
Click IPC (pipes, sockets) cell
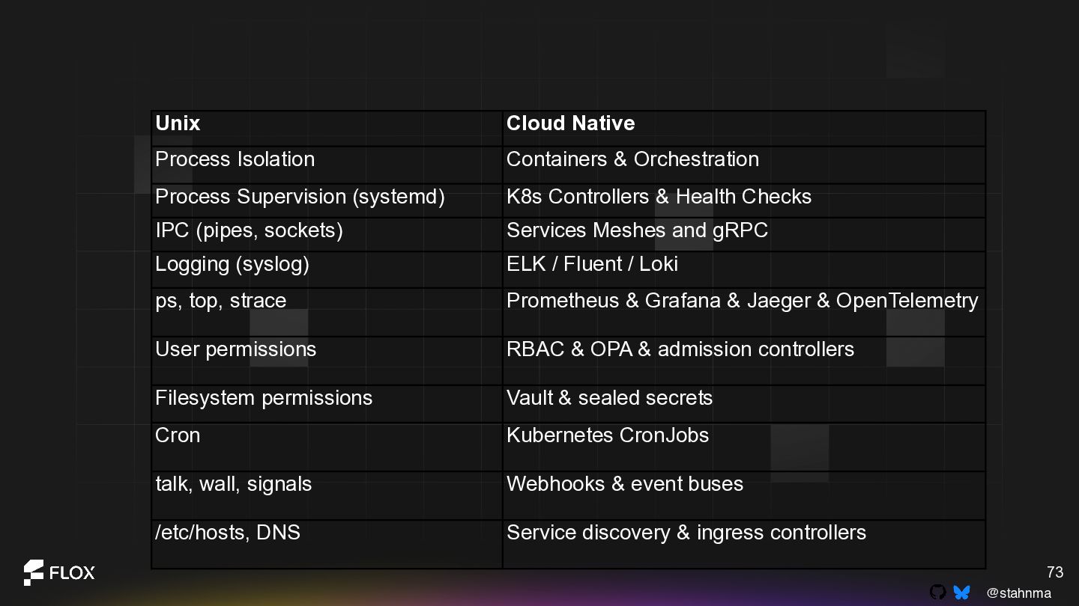(x=327, y=234)
